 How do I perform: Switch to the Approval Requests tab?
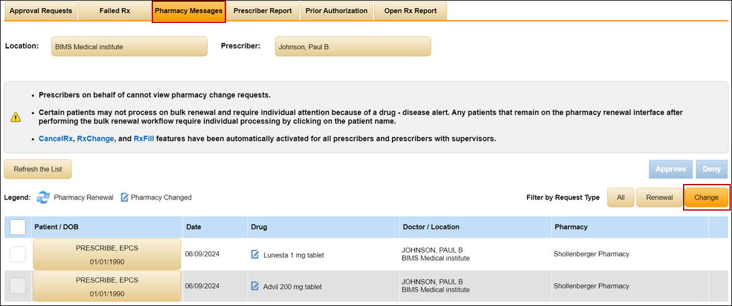point(41,11)
